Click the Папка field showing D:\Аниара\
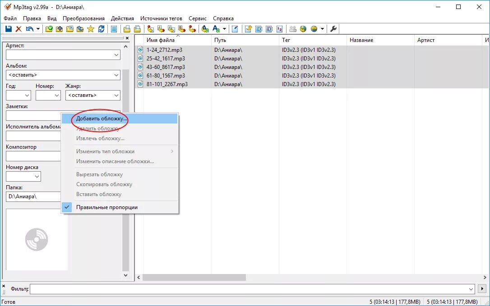490x306 pixels. pyautogui.click(x=33, y=196)
